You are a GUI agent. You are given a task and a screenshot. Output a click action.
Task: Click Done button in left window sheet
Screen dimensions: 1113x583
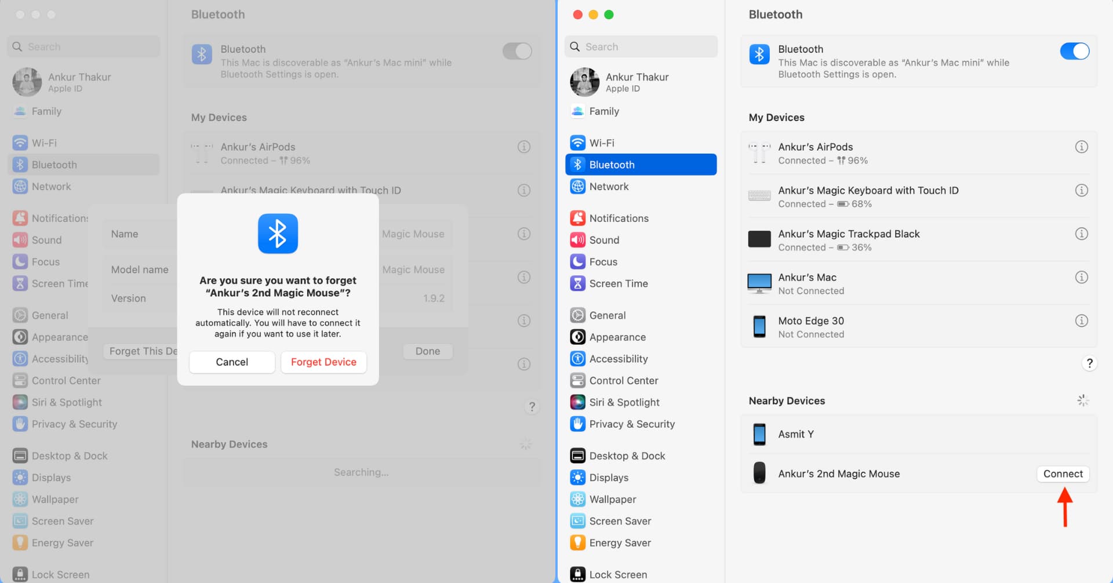point(428,351)
